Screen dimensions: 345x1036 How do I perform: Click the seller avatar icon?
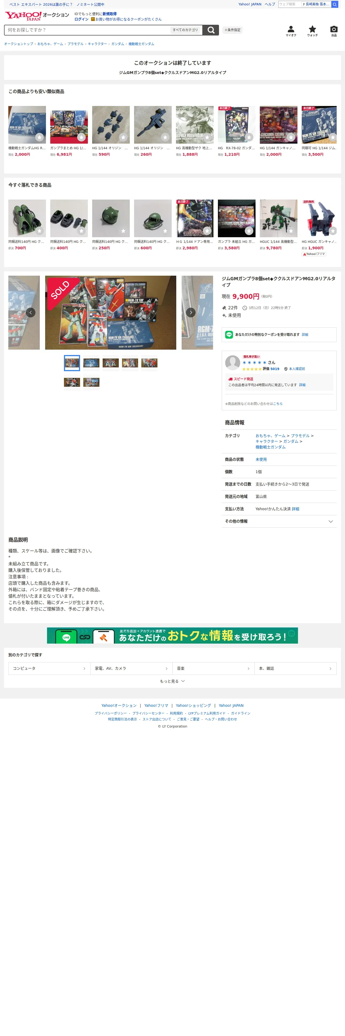click(x=232, y=362)
